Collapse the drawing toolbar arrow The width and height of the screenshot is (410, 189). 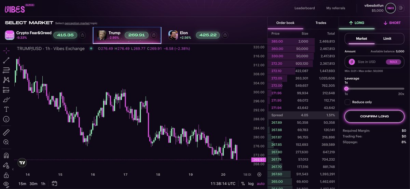pyautogui.click(x=13, y=169)
